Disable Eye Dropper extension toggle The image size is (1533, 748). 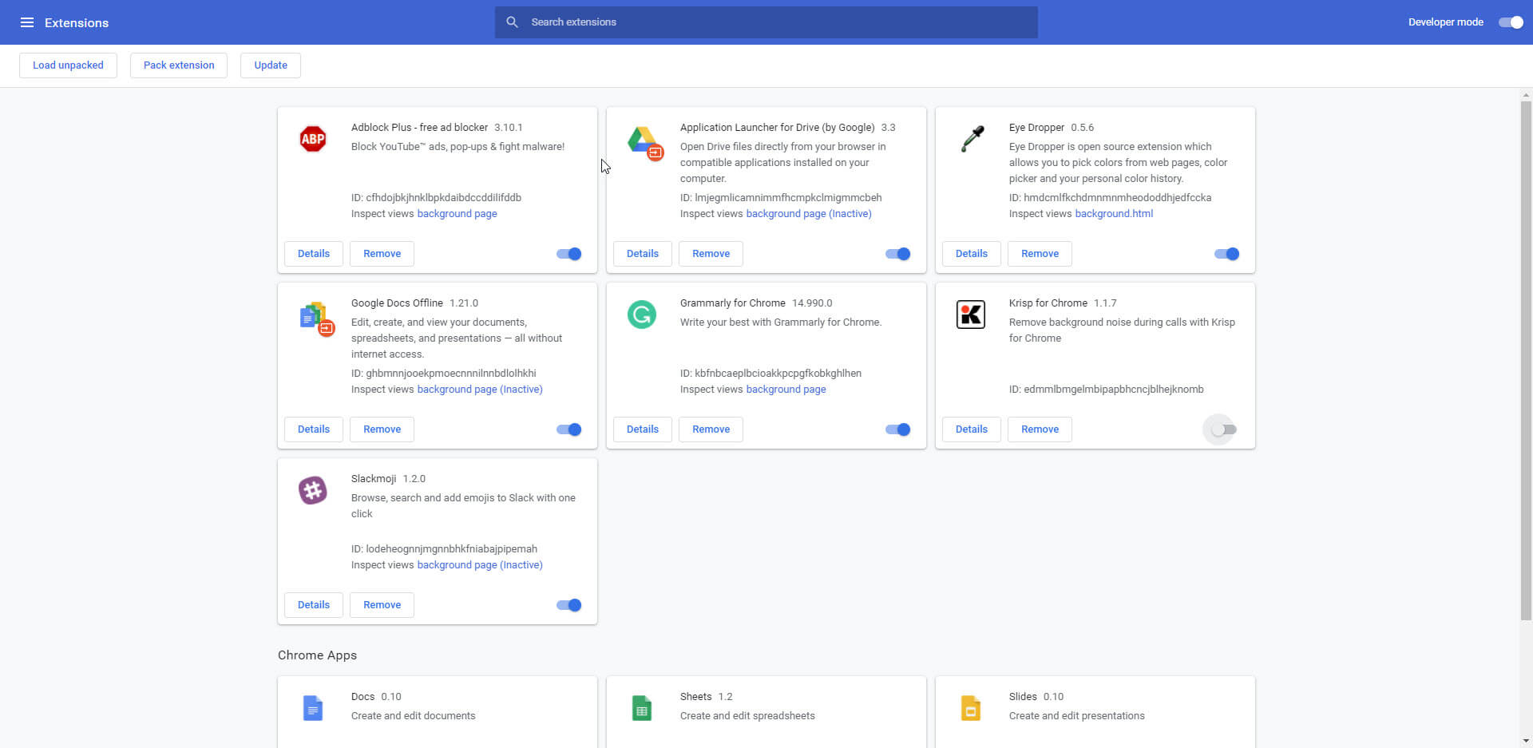1227,254
